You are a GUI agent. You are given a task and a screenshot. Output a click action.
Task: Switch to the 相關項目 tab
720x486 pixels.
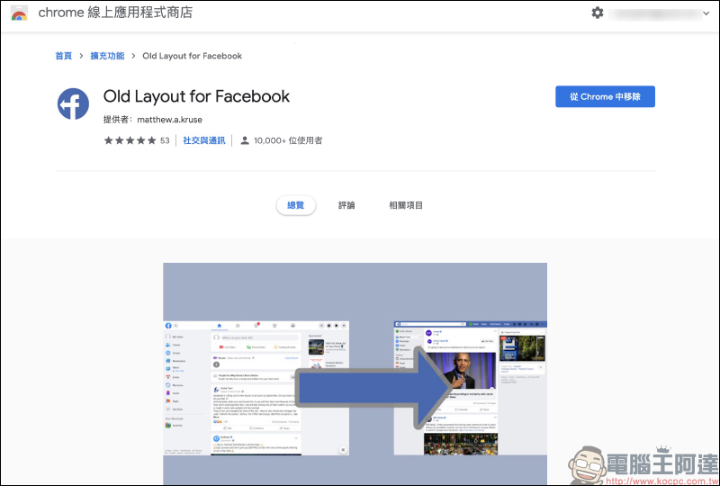pos(406,205)
